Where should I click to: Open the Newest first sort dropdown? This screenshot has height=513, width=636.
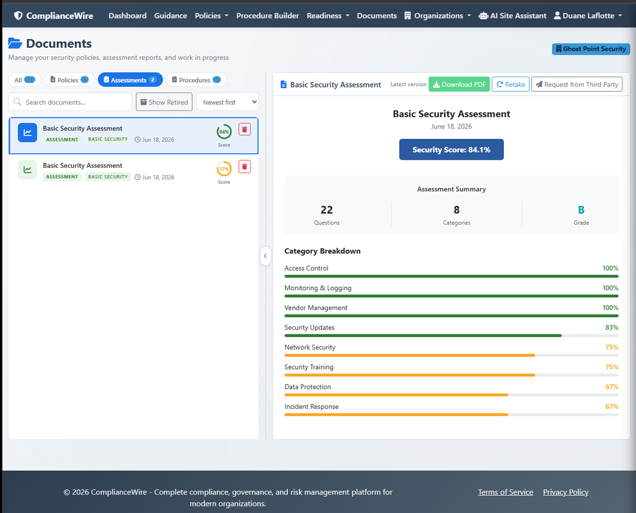pyautogui.click(x=227, y=102)
